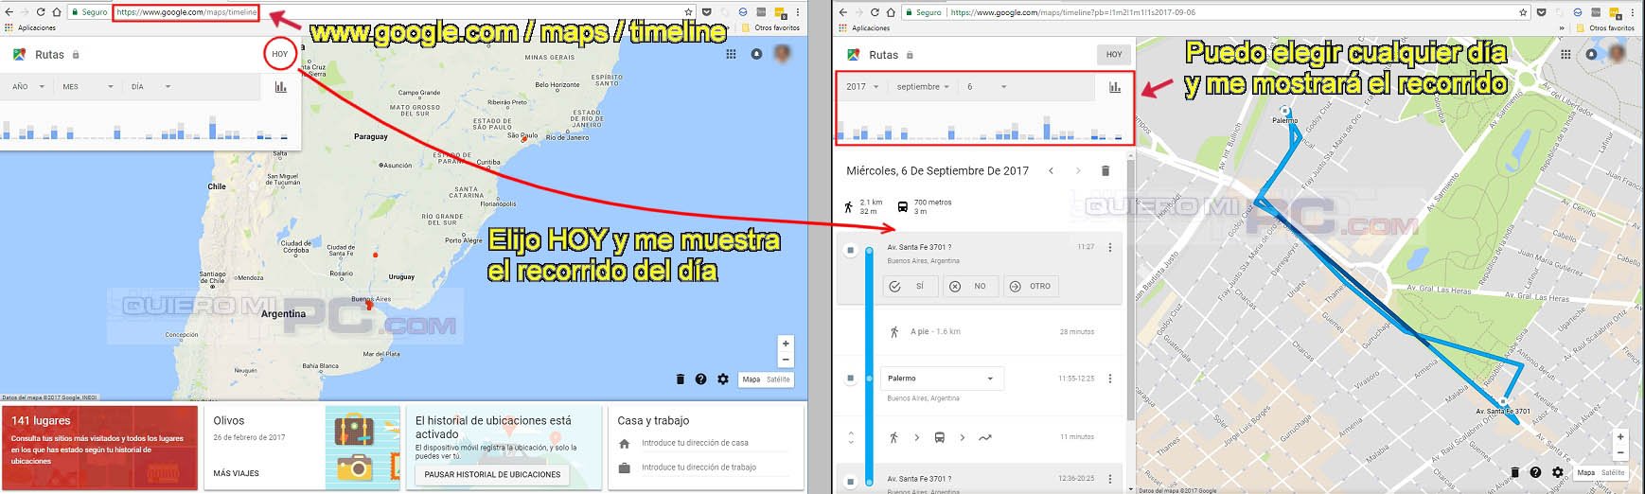Click HOY button in left window
The image size is (1645, 494).
[x=280, y=54]
